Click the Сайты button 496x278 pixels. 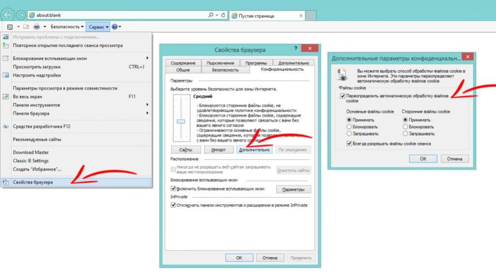tap(186, 150)
